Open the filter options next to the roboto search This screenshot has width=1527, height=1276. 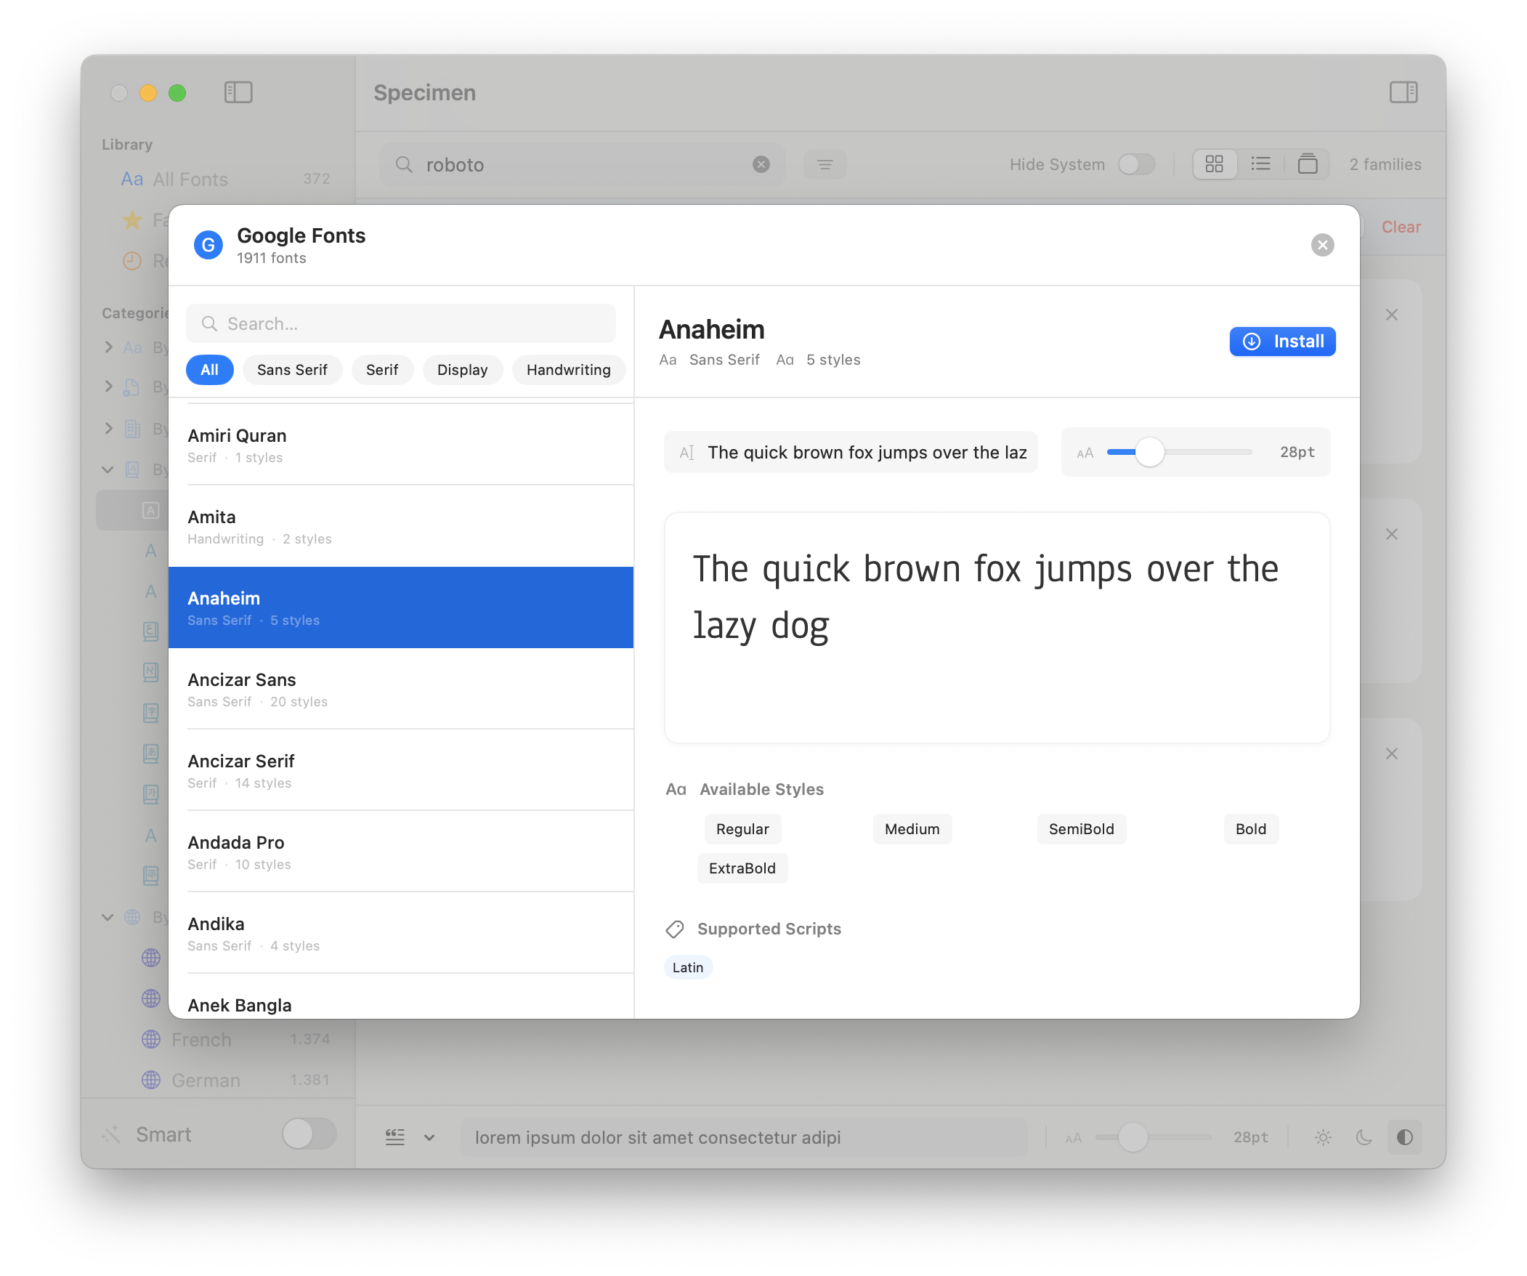tap(825, 164)
